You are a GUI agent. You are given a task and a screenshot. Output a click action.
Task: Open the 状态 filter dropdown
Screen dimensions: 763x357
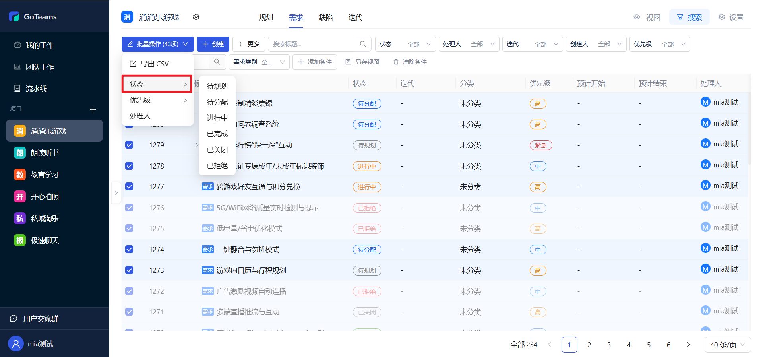[405, 44]
